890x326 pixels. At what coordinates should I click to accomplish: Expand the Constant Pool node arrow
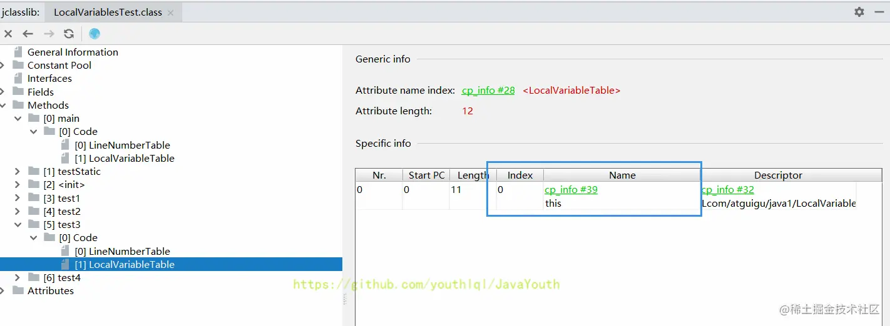click(x=3, y=66)
